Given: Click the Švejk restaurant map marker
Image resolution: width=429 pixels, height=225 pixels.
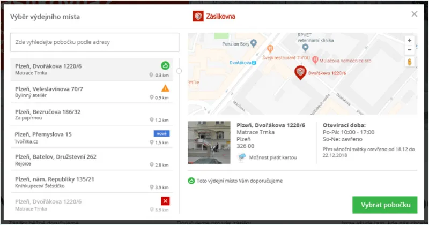Looking at the screenshot, I should (270, 49).
